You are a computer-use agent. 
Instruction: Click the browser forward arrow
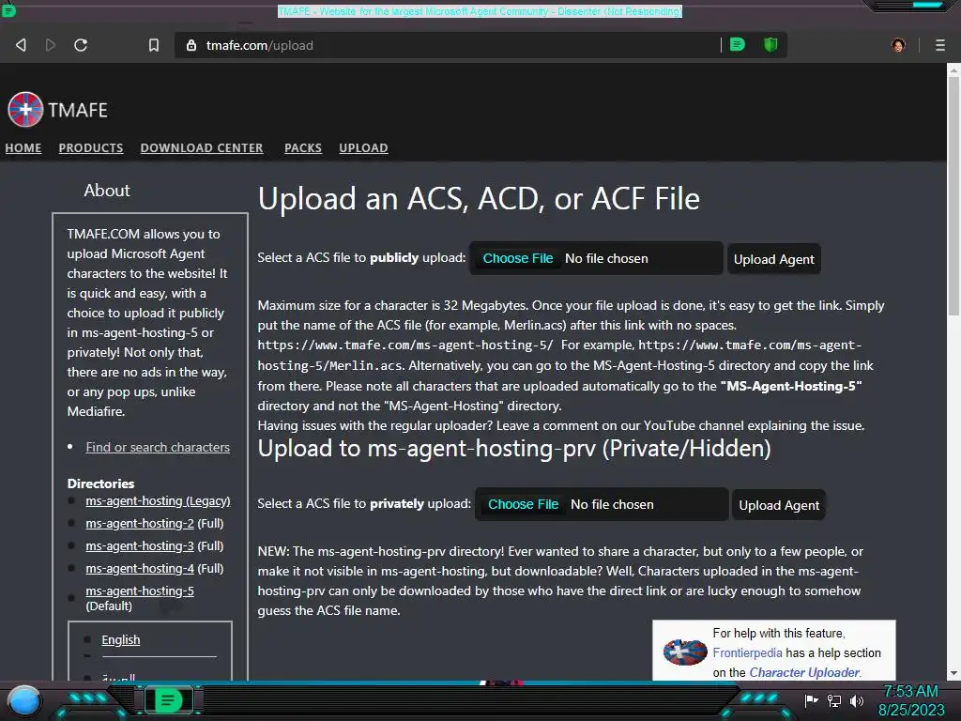pyautogui.click(x=51, y=45)
